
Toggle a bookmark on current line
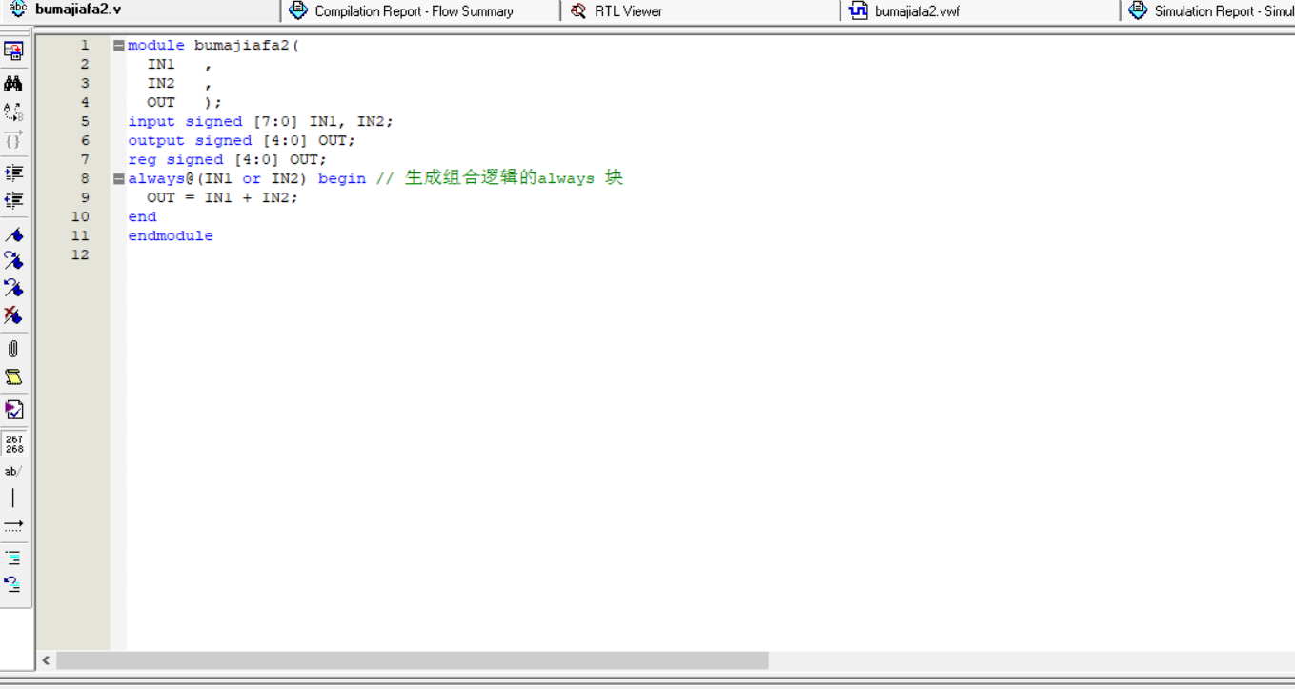coord(13,233)
